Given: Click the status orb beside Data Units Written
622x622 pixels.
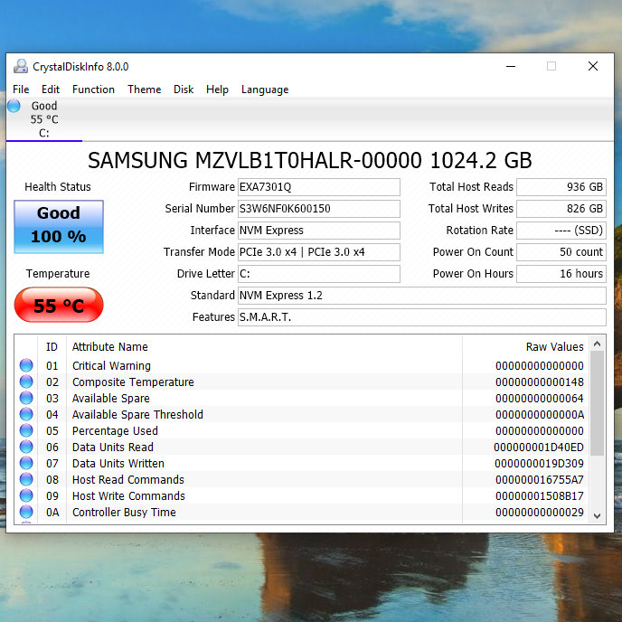Looking at the screenshot, I should pyautogui.click(x=26, y=463).
